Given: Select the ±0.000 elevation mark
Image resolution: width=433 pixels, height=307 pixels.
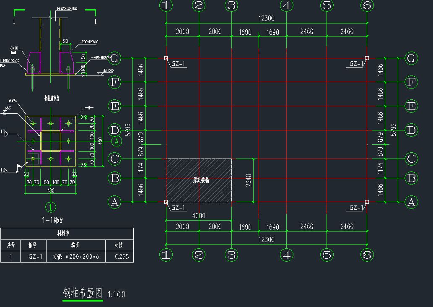Looking at the screenshot, I should [x=108, y=71].
